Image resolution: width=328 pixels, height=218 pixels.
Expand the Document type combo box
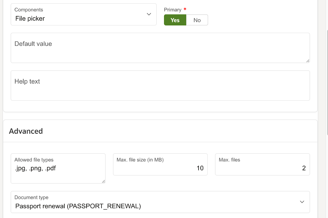point(160,202)
